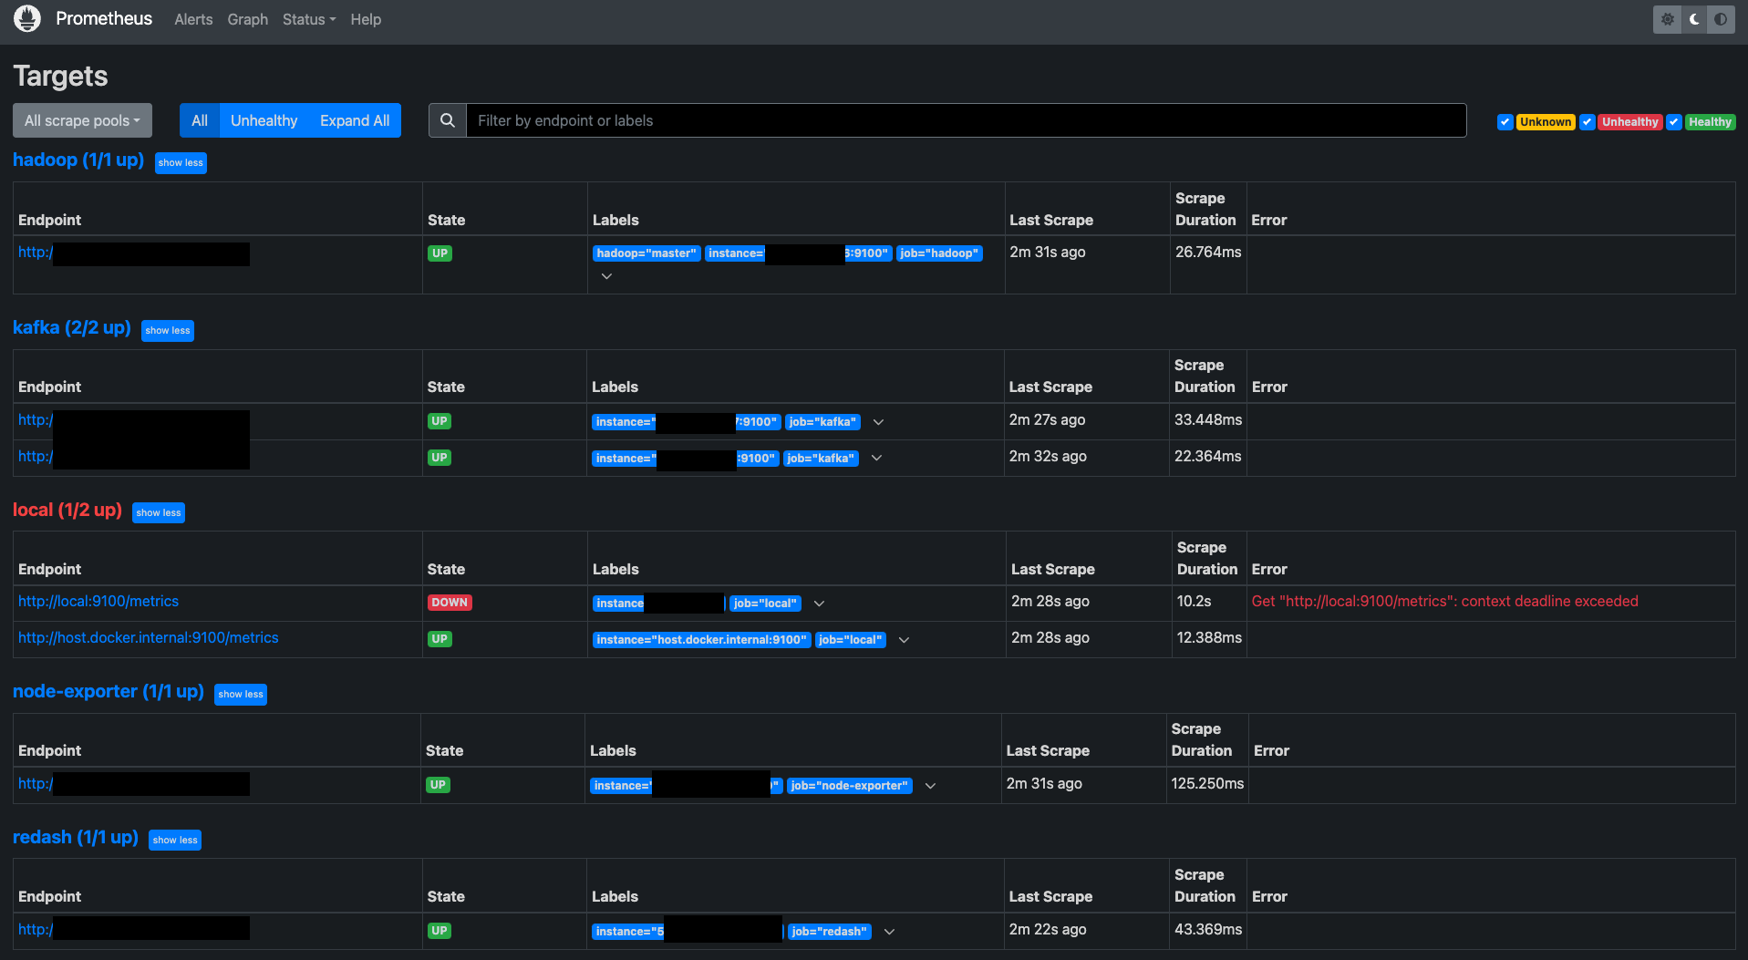Focus the Filter by endpoint or labels field
The image size is (1748, 960).
coord(966,120)
